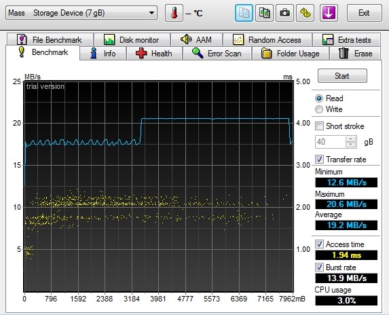Image resolution: width=389 pixels, height=315 pixels.
Task: Click the Exit button
Action: [364, 13]
